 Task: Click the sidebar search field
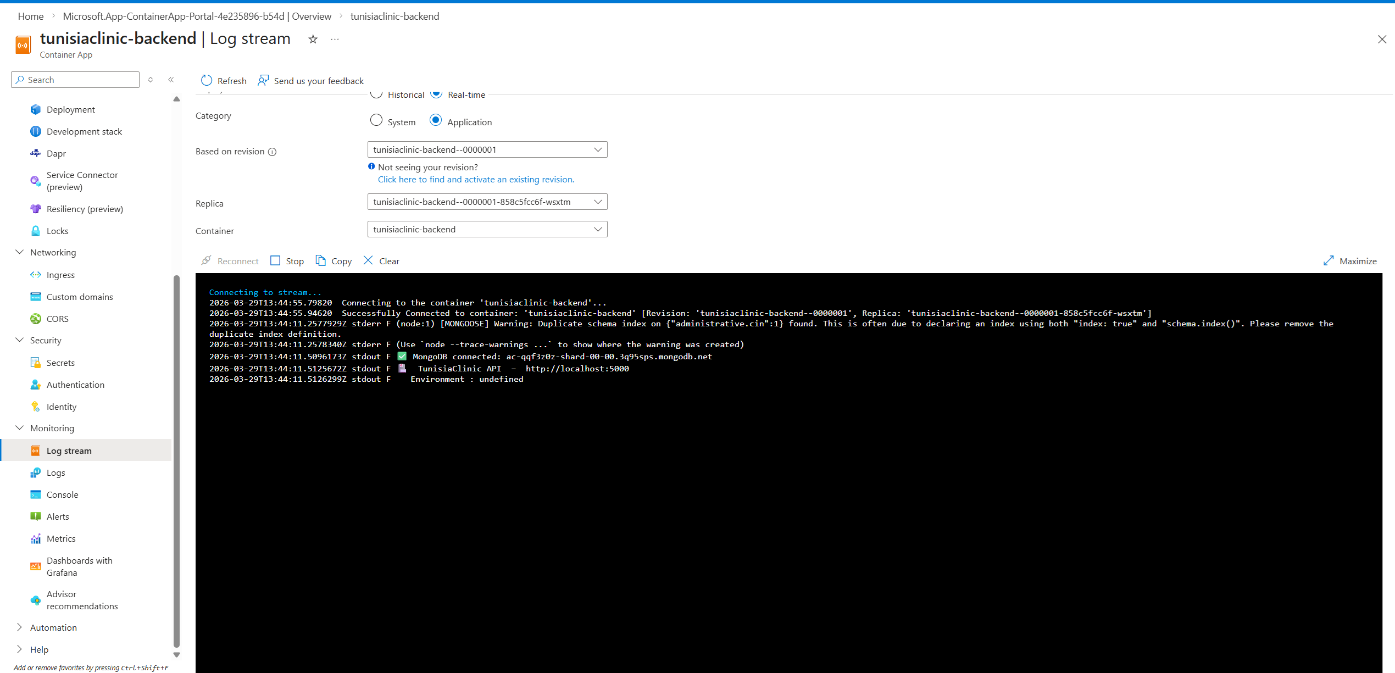click(x=75, y=79)
